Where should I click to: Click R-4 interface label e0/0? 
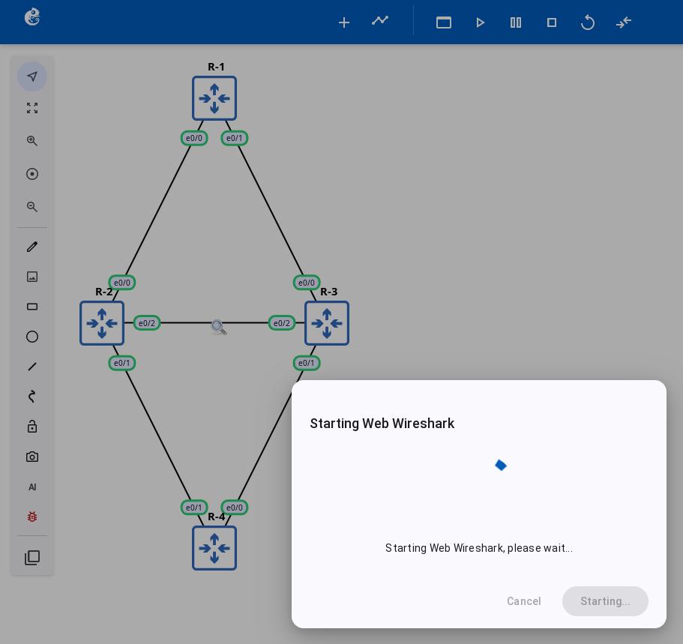(x=235, y=508)
